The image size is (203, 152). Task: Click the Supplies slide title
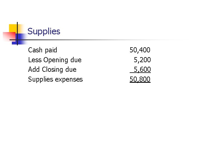click(44, 31)
